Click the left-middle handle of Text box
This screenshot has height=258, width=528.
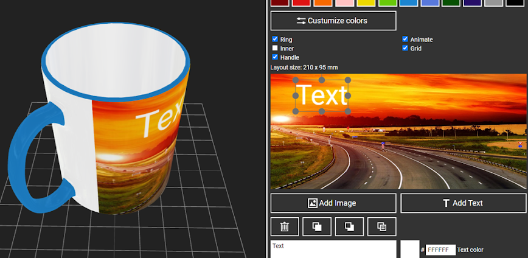pos(296,96)
